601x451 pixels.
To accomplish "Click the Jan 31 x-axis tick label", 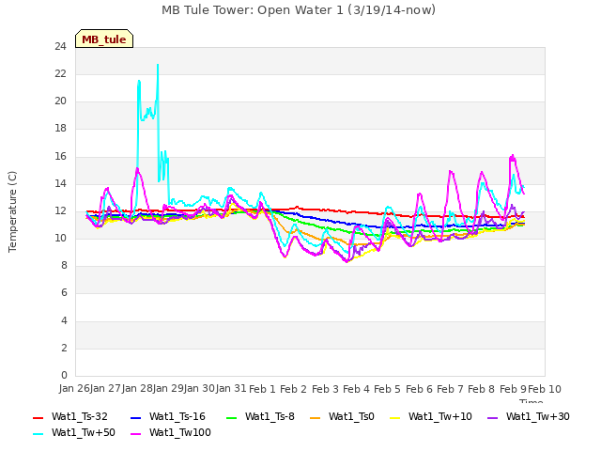I will pos(231,389).
